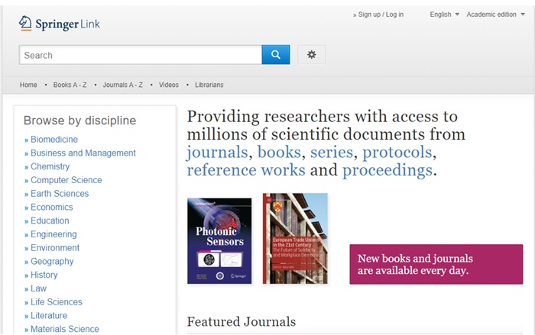Expand the Academic edition dropdown
This screenshot has height=335, width=535.
pos(495,14)
